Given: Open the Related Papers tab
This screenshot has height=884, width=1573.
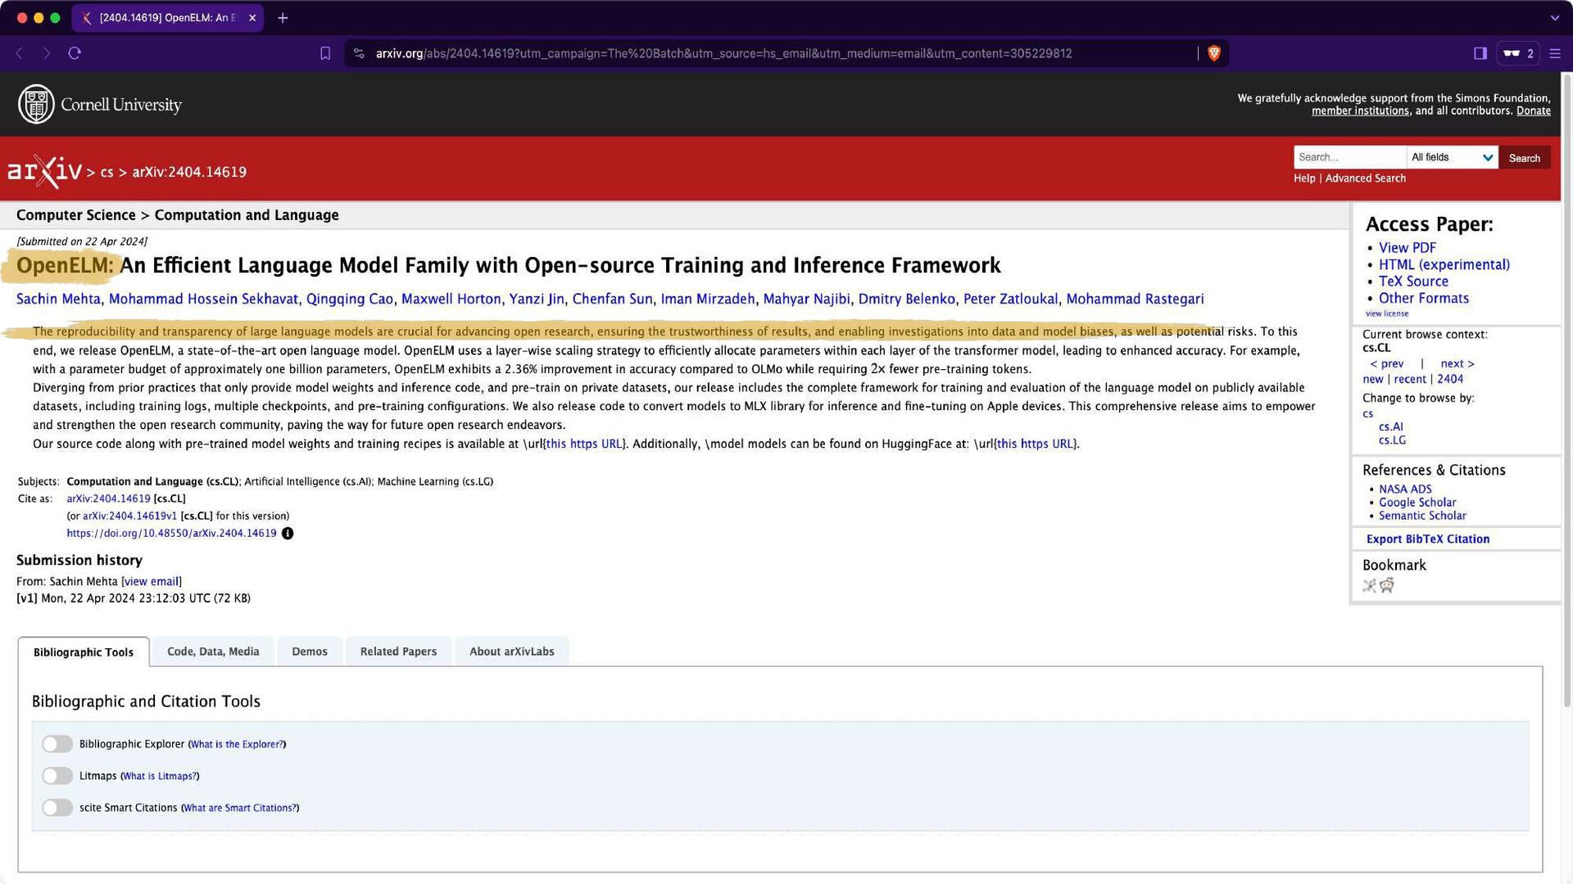Looking at the screenshot, I should [398, 652].
